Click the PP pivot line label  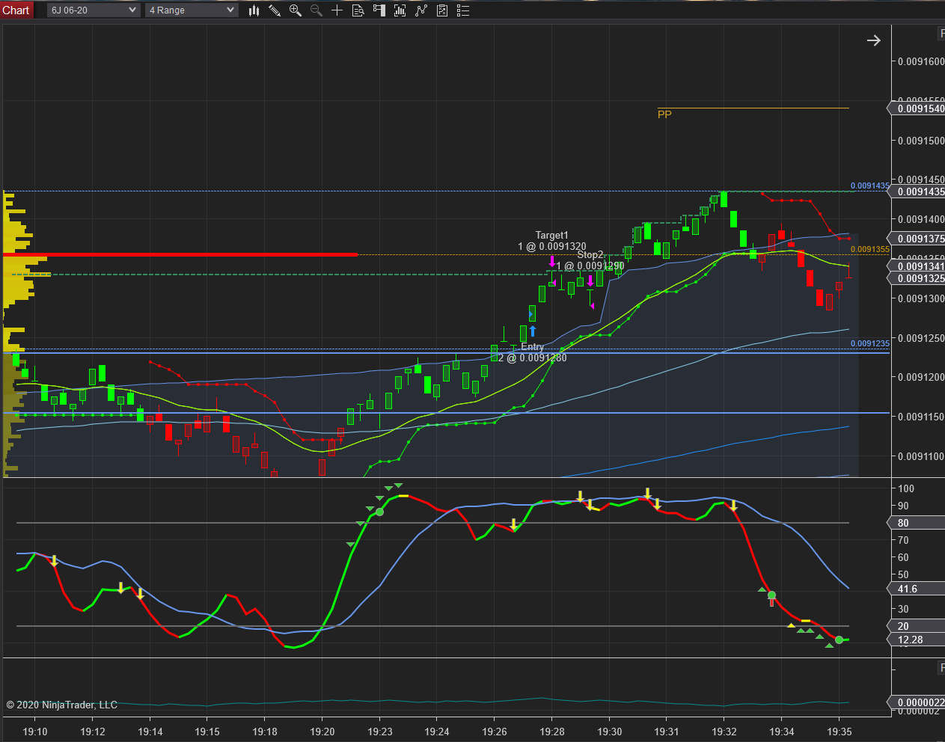point(664,114)
